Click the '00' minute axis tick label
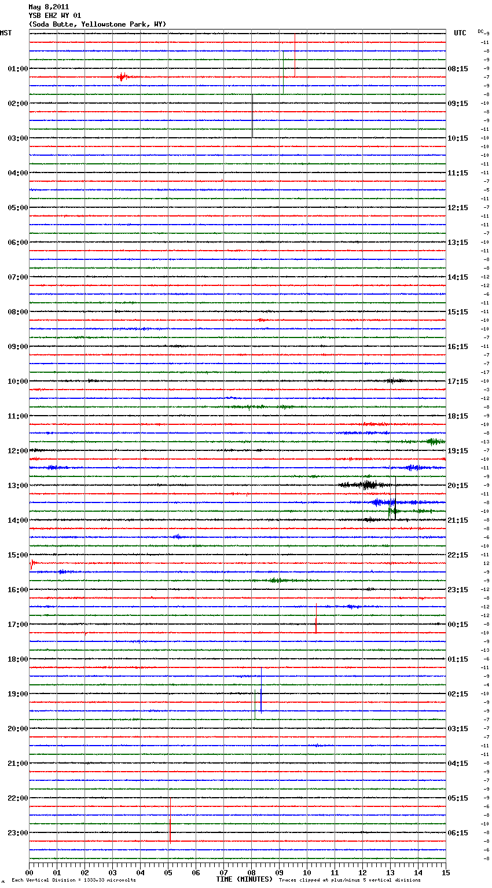The height and width of the screenshot is (888, 492). coord(29,872)
